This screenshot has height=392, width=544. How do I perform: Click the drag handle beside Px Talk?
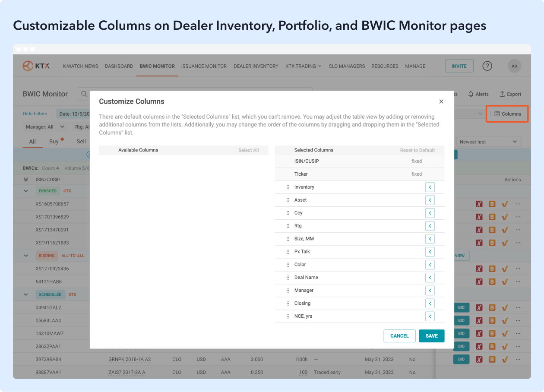[288, 252]
